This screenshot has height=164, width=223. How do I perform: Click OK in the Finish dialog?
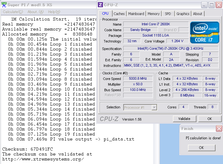click(201, 148)
